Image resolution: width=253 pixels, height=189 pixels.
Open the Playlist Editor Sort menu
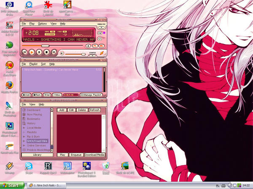pos(43,64)
